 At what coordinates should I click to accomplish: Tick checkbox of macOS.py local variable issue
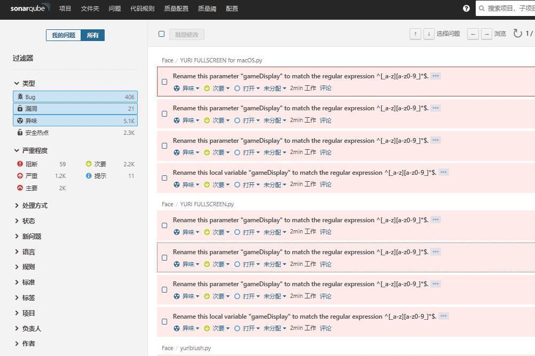tap(164, 178)
